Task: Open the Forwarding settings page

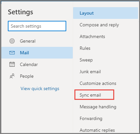Action: coord(105,118)
